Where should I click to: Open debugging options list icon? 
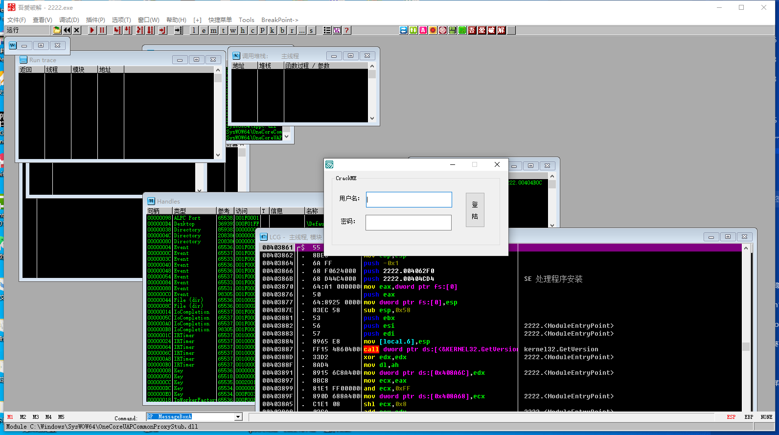point(327,30)
